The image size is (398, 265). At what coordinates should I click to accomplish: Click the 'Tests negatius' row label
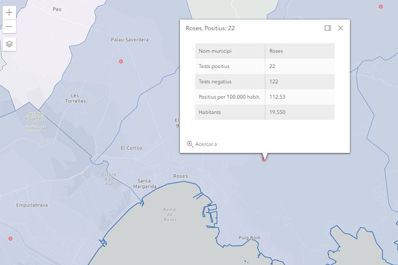pyautogui.click(x=215, y=81)
